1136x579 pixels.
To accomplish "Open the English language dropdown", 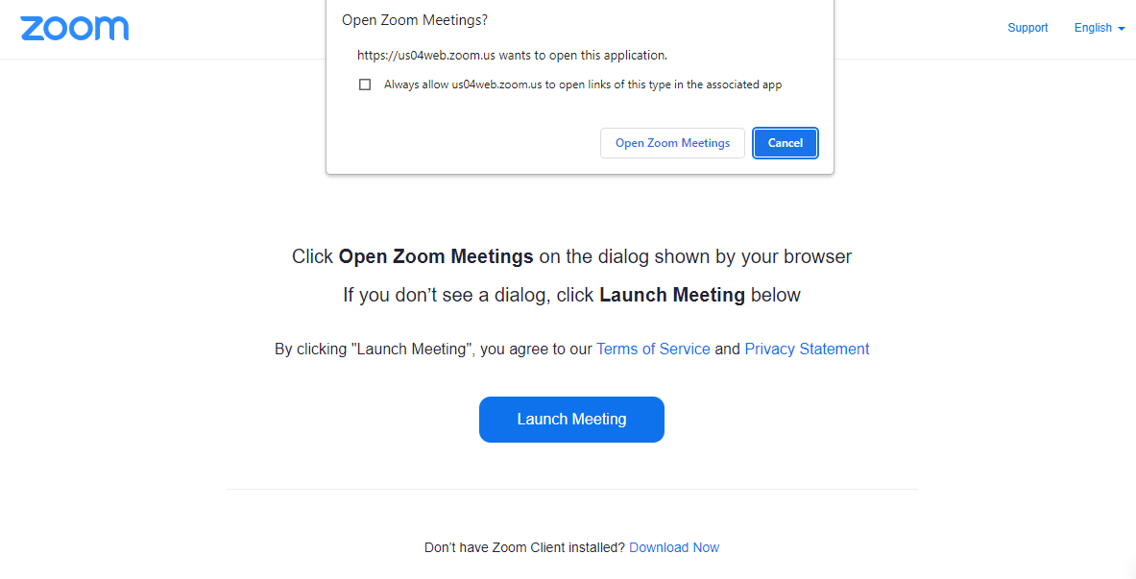I will coord(1093,28).
